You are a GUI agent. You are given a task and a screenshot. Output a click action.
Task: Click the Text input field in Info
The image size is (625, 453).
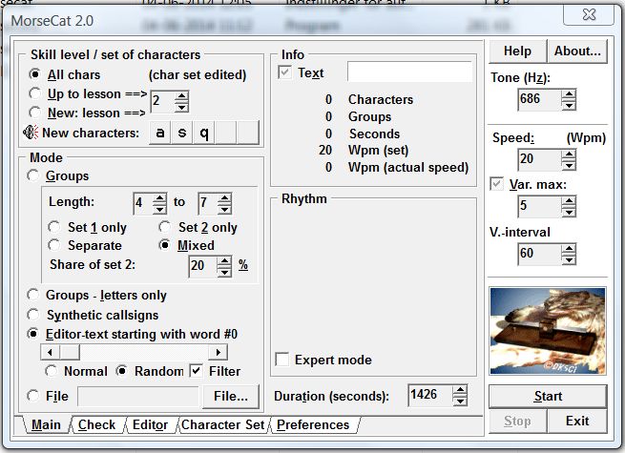coord(409,72)
